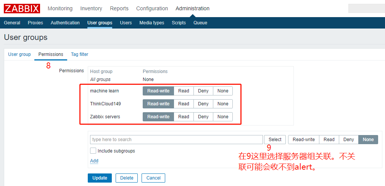Click the Add link
This screenshot has width=385, height=186.
pos(94,161)
